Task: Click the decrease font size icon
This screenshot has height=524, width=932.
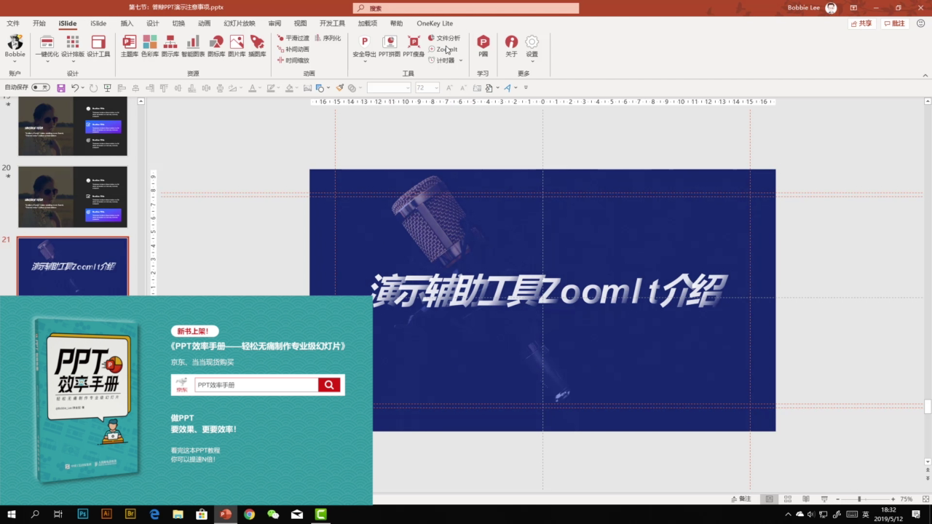Action: (462, 88)
